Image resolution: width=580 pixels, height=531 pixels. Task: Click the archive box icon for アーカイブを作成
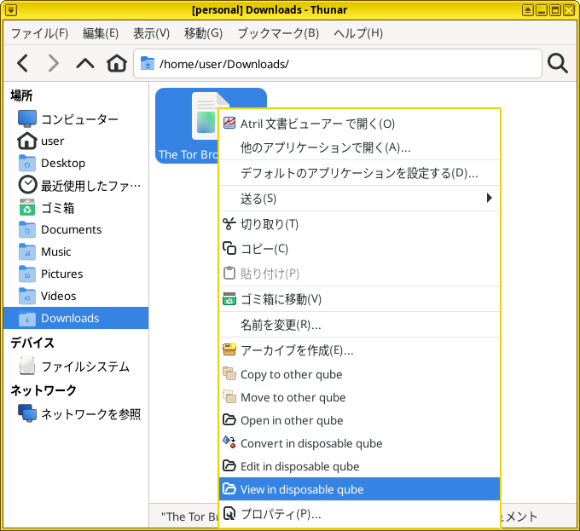point(229,349)
